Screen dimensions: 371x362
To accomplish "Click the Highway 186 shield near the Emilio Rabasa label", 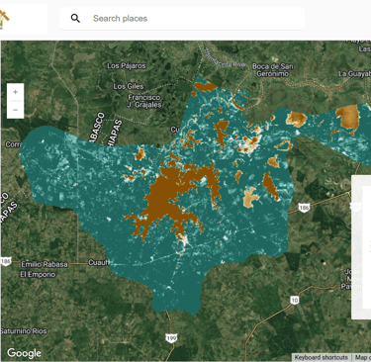I will (x=6, y=261).
